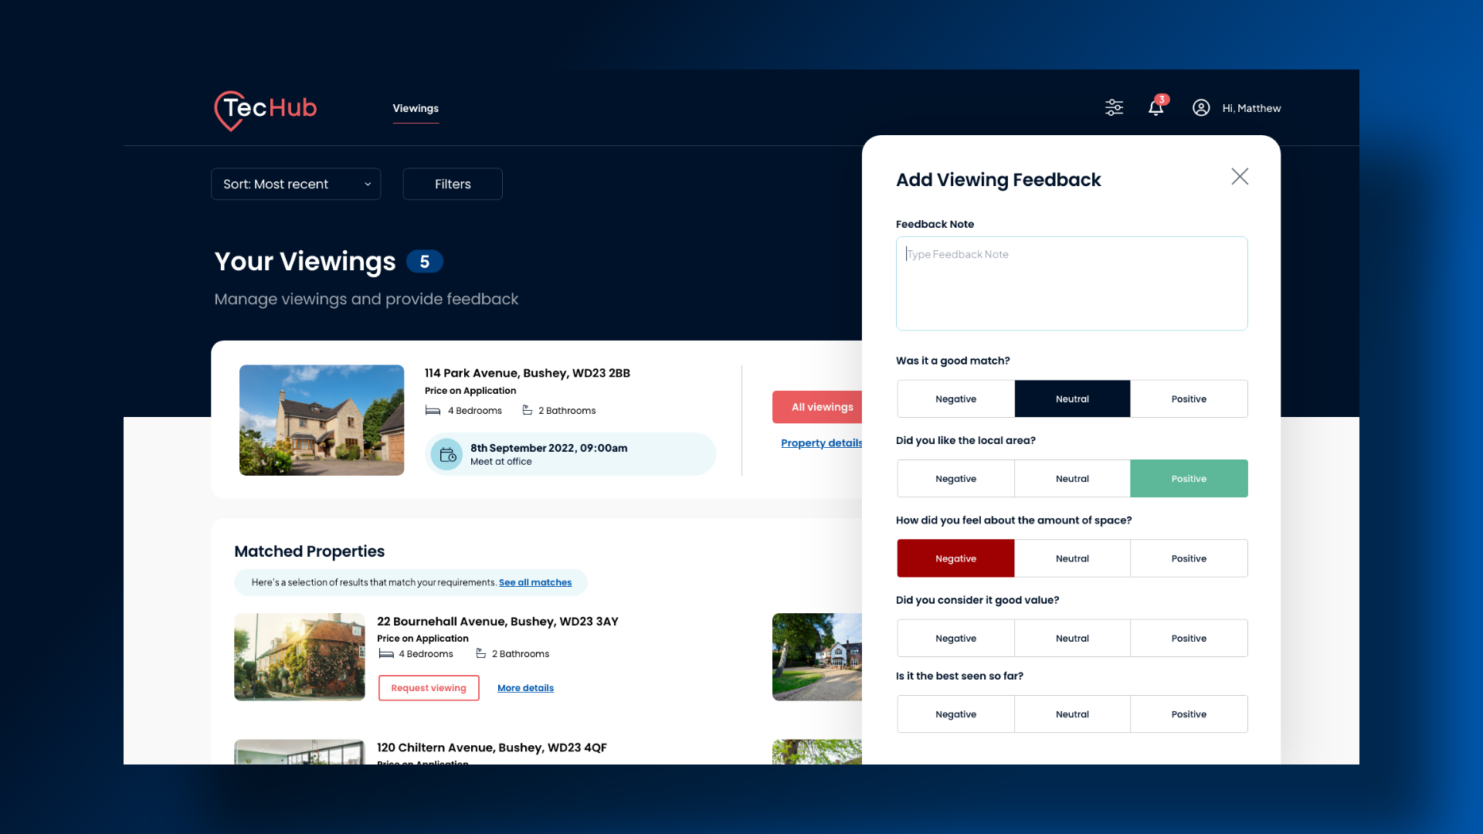Click the property photo with driveway and trees
1483x834 pixels.
817,657
